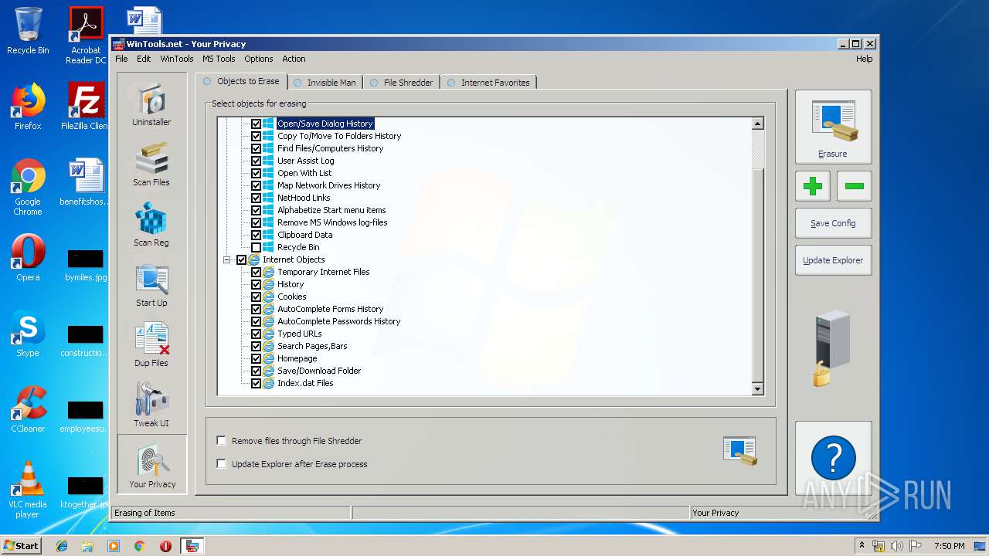Switch to the Invisible Man tab
989x556 pixels.
(325, 83)
